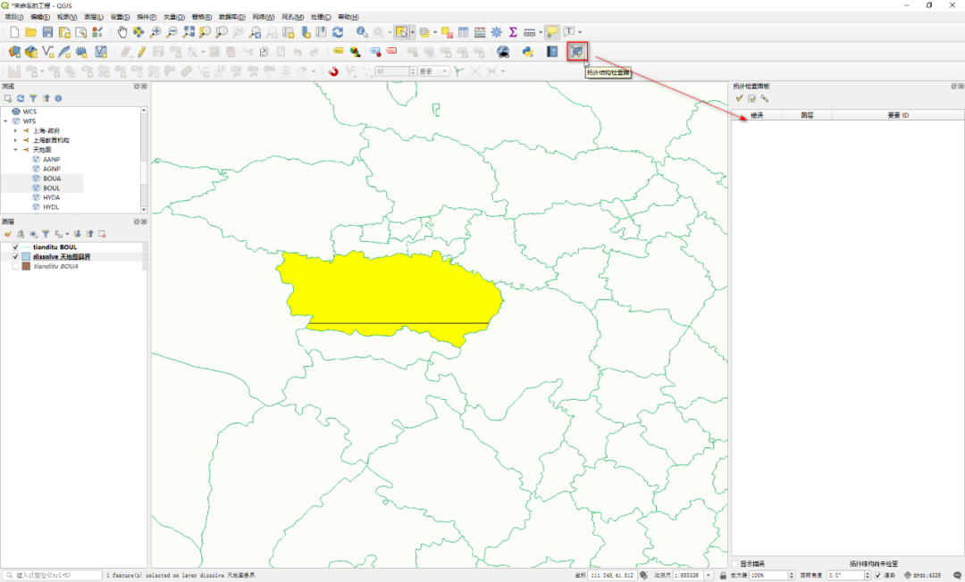Viewport: 965px width, 582px height.
Task: Open the Topology Checker tool icon
Action: [x=576, y=52]
